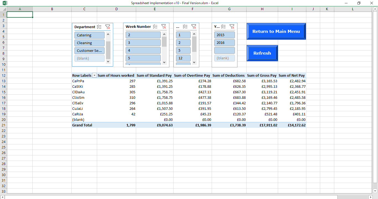378x199 pixels.
Task: Toggle multi-select on Department slicer
Action: tap(99, 27)
